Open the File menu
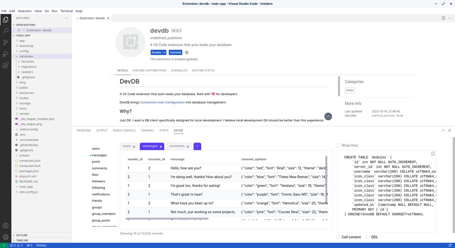Image resolution: width=455 pixels, height=248 pixels. tap(4, 11)
